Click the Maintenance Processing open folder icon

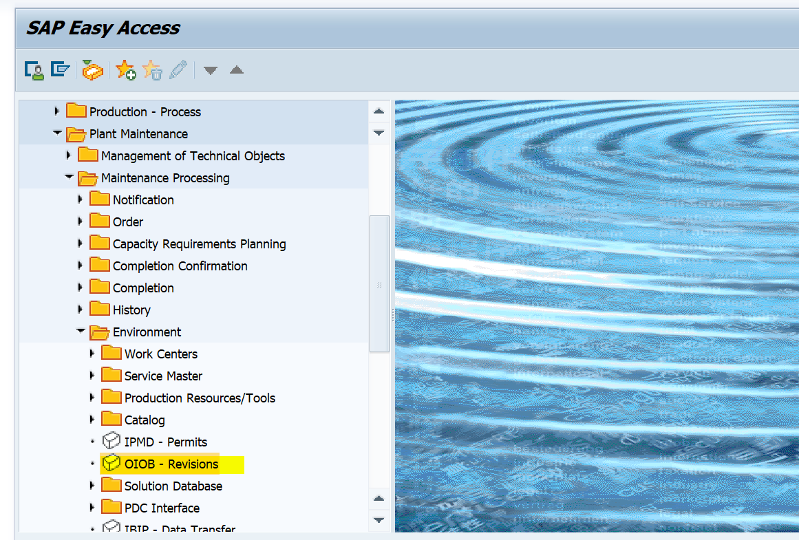87,177
